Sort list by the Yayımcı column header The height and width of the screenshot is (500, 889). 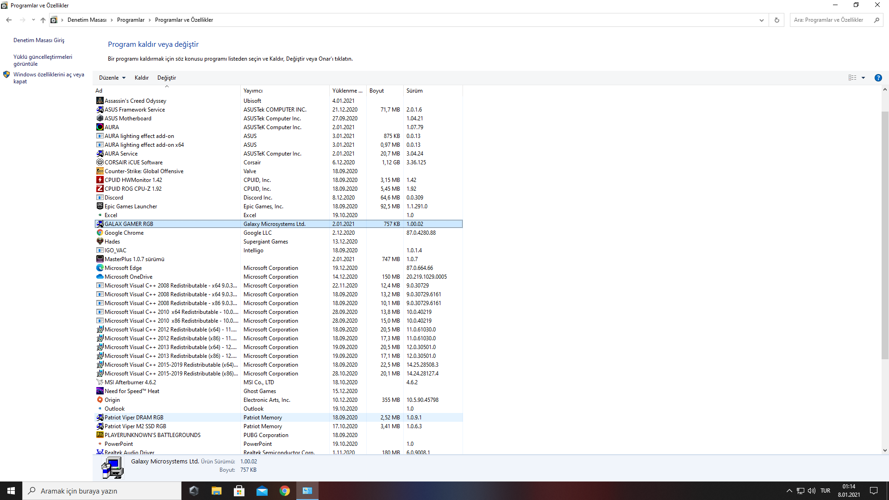tap(253, 91)
